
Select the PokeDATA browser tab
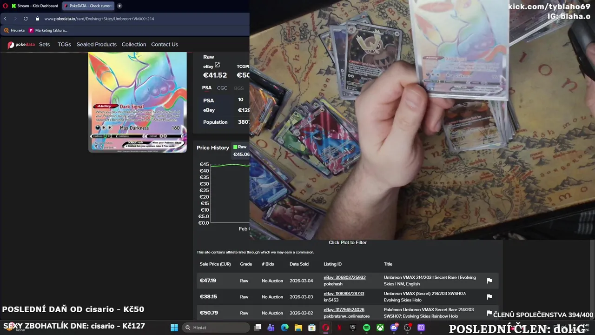click(x=88, y=6)
